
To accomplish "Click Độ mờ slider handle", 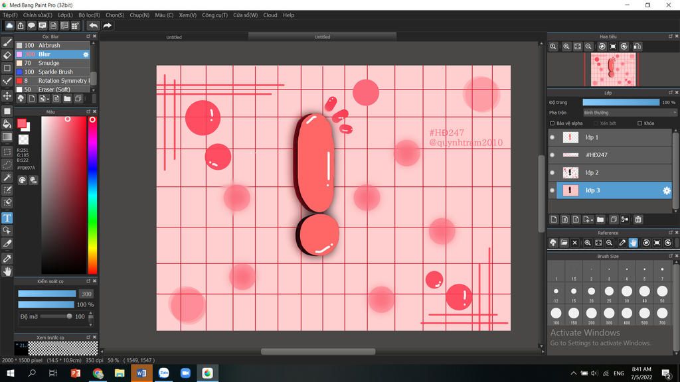I will (69, 316).
